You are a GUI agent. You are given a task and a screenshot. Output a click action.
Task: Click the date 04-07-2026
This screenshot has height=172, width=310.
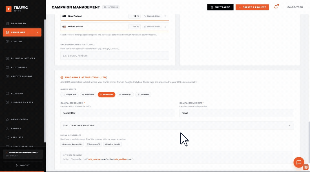(295, 7)
